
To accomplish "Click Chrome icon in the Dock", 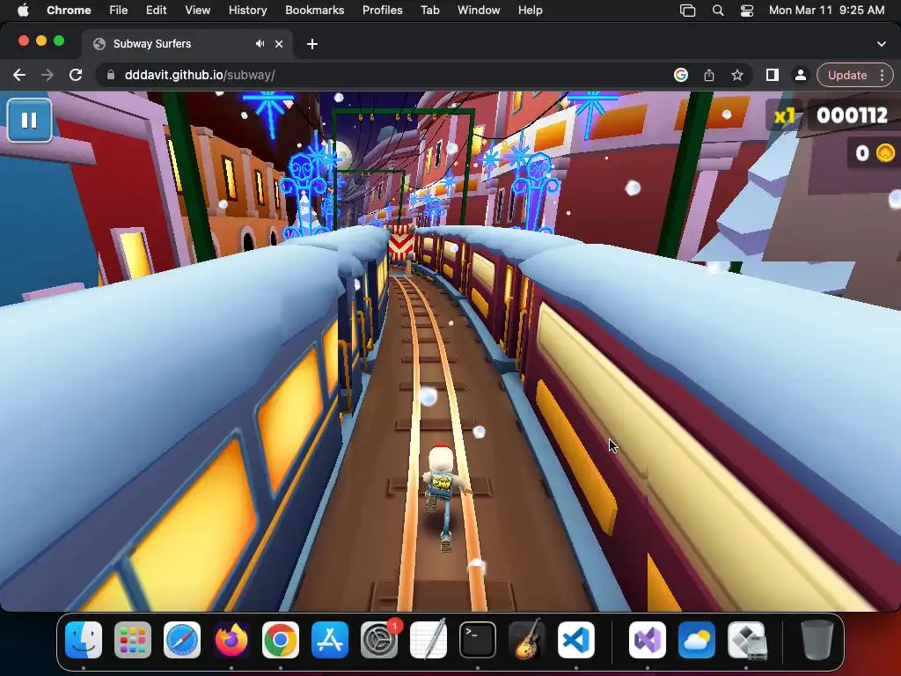I will point(281,640).
